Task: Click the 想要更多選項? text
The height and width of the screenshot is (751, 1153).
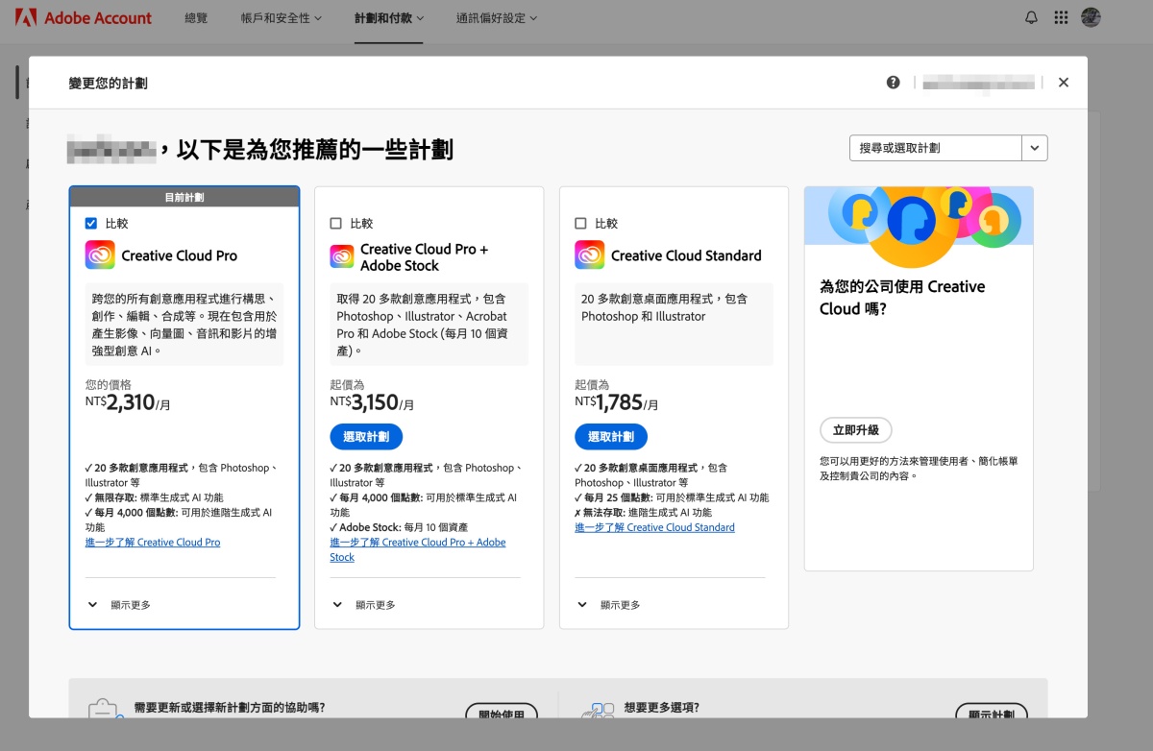Action: click(x=661, y=708)
